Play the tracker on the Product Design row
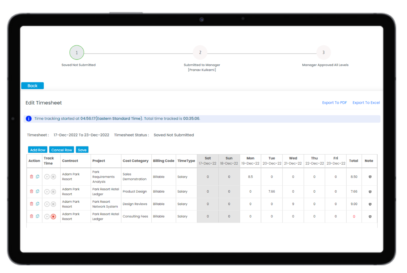 pyautogui.click(x=47, y=192)
